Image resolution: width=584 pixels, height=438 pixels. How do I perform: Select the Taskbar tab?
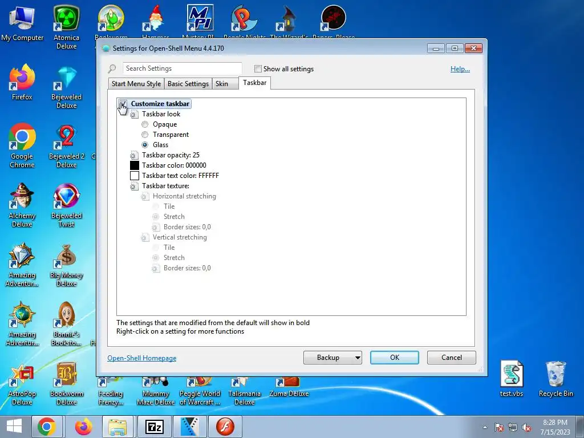tap(255, 83)
